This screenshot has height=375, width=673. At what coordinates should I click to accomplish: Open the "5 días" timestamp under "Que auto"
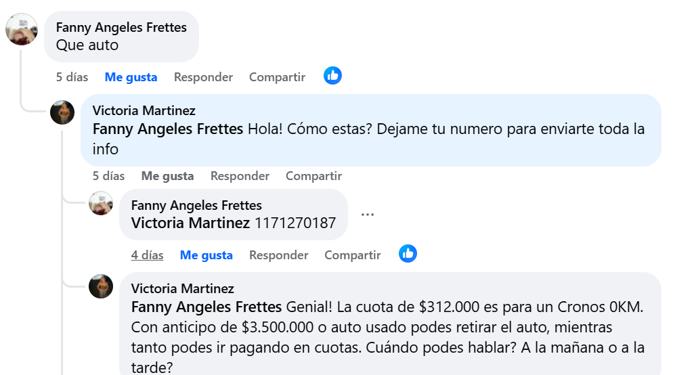[72, 77]
